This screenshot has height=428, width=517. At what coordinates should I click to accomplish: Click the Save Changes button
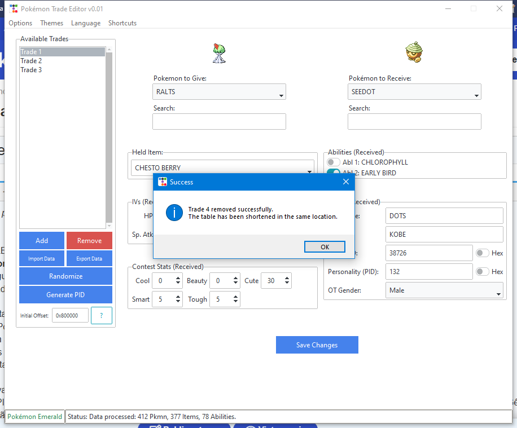(x=317, y=345)
